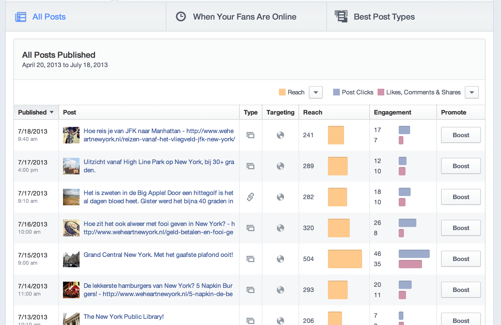Click the link type icon on the 7/17 9:10 am post

point(251,197)
